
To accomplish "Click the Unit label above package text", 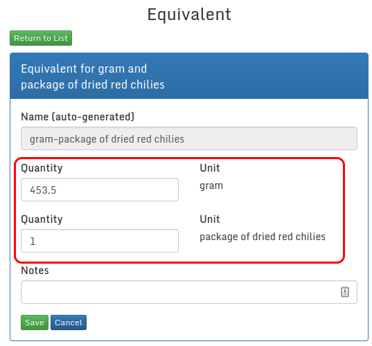I will coord(210,219).
